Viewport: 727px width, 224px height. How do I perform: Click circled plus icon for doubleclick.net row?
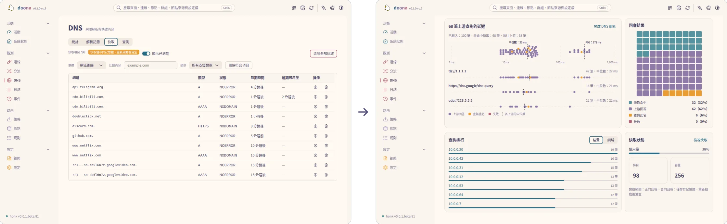315,116
